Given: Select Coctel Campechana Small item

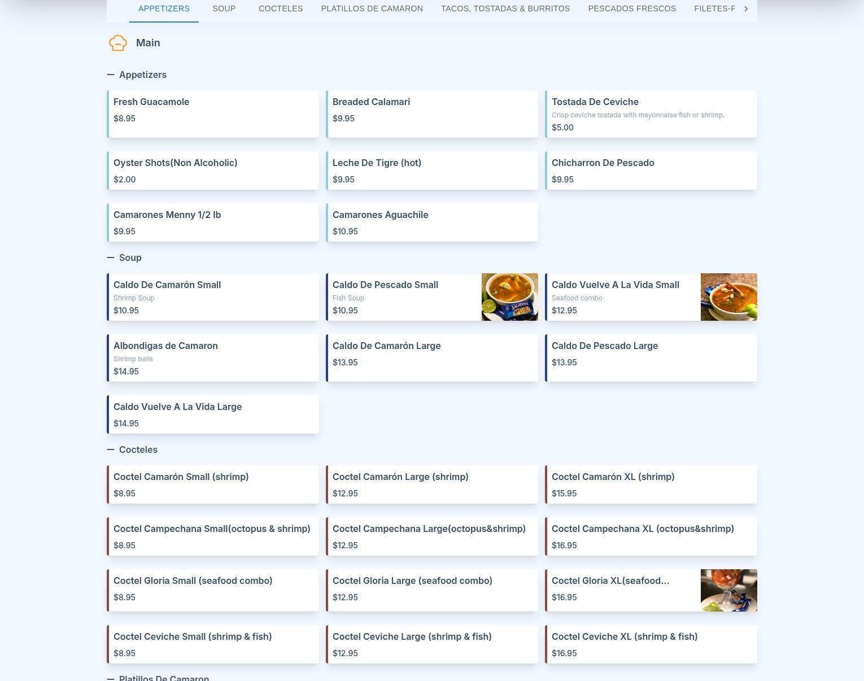Looking at the screenshot, I should pos(213,536).
